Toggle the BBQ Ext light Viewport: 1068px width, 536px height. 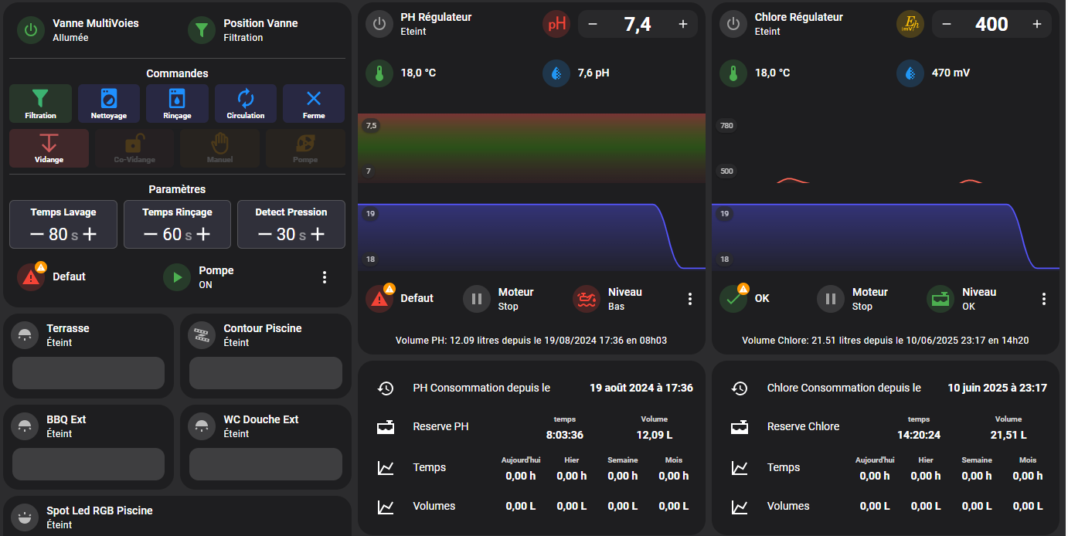point(26,426)
